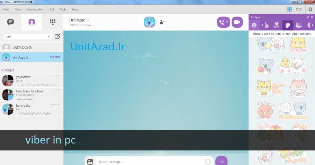
Task: Pick the 'Hate you' tiger sticker
Action: tap(298, 45)
